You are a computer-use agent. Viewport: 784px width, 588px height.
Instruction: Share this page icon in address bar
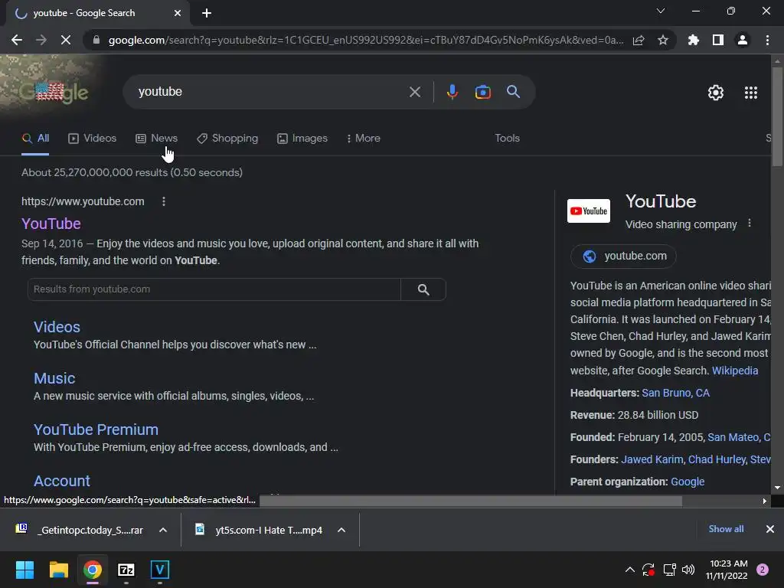[x=639, y=40]
